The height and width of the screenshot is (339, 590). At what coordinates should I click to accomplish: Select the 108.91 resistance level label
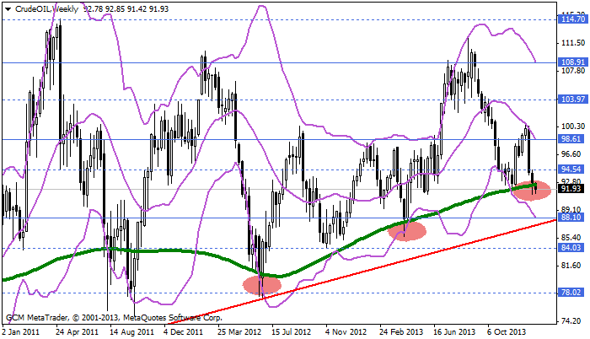[x=572, y=62]
